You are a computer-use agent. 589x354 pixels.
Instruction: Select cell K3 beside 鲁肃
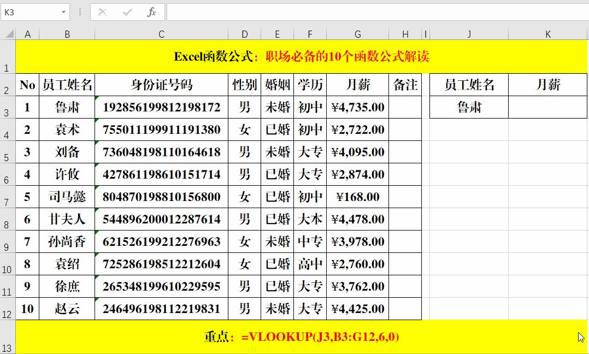tap(547, 107)
